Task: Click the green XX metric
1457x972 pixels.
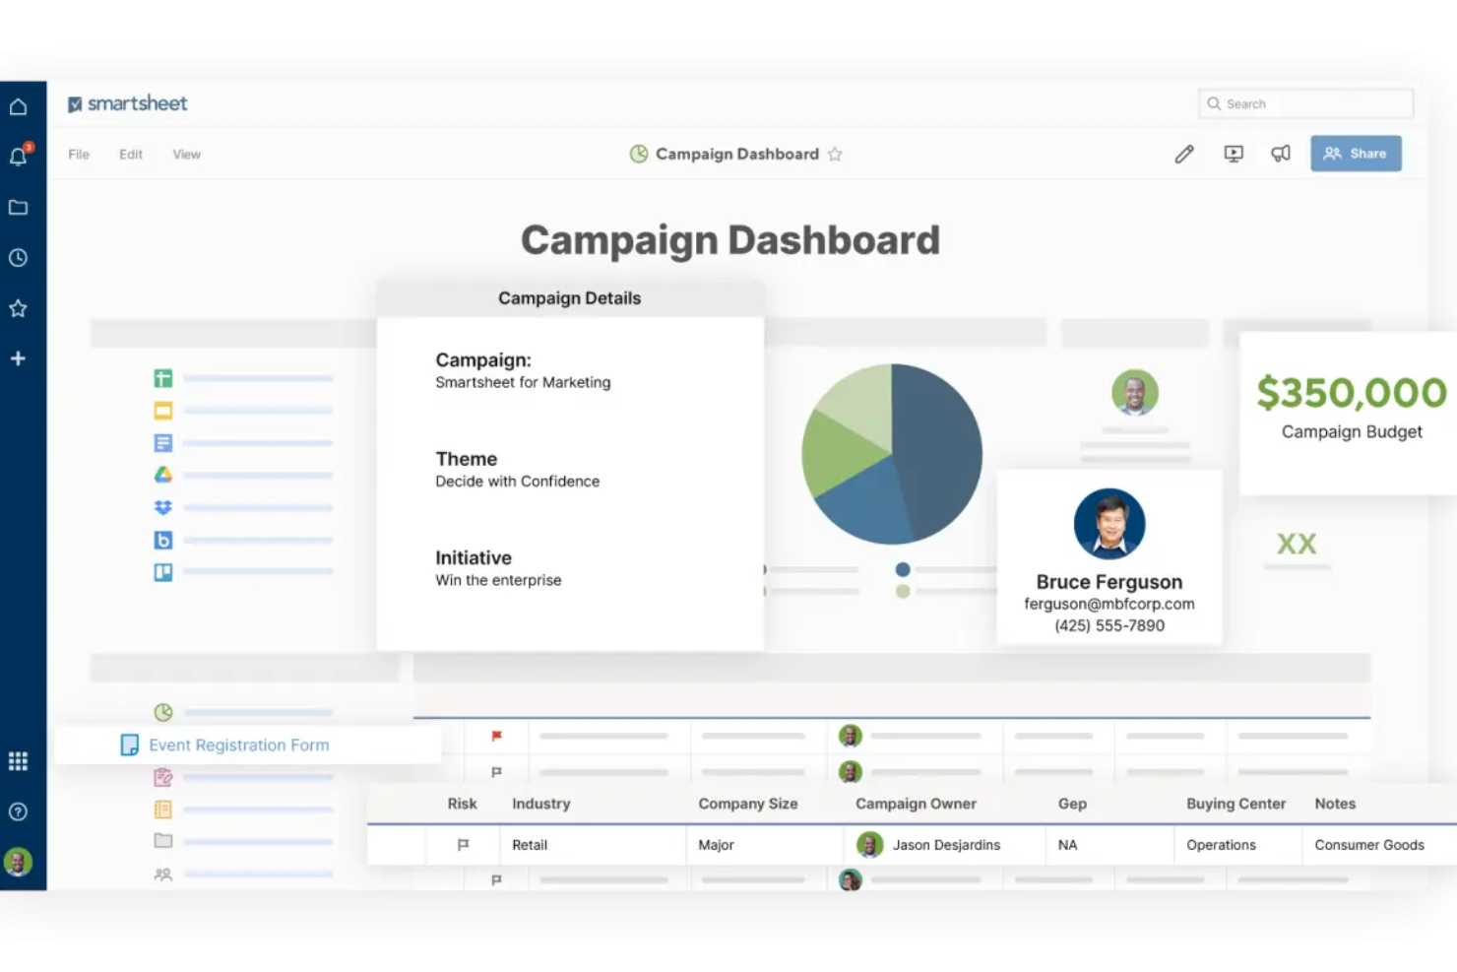Action: [1297, 544]
